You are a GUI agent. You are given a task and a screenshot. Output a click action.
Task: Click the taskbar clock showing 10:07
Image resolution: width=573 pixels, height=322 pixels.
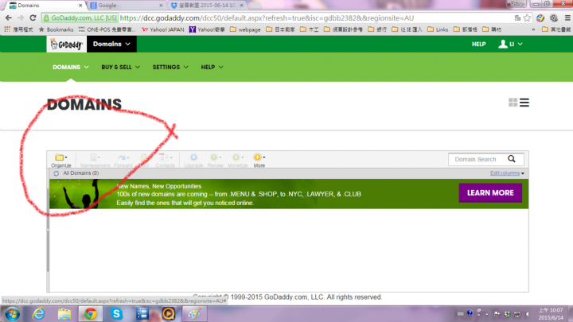tap(552, 314)
